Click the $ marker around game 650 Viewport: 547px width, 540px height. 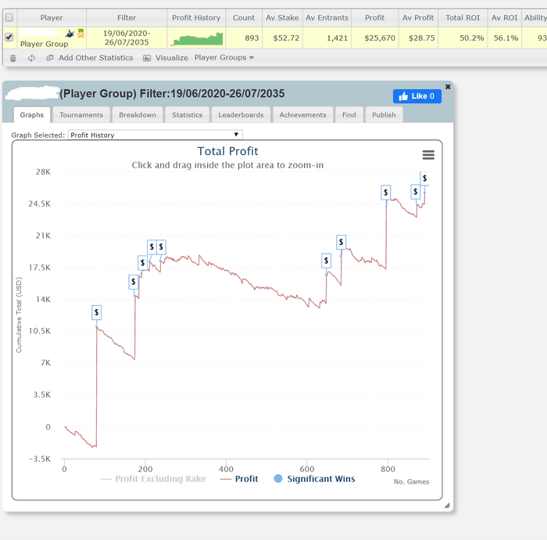[326, 261]
